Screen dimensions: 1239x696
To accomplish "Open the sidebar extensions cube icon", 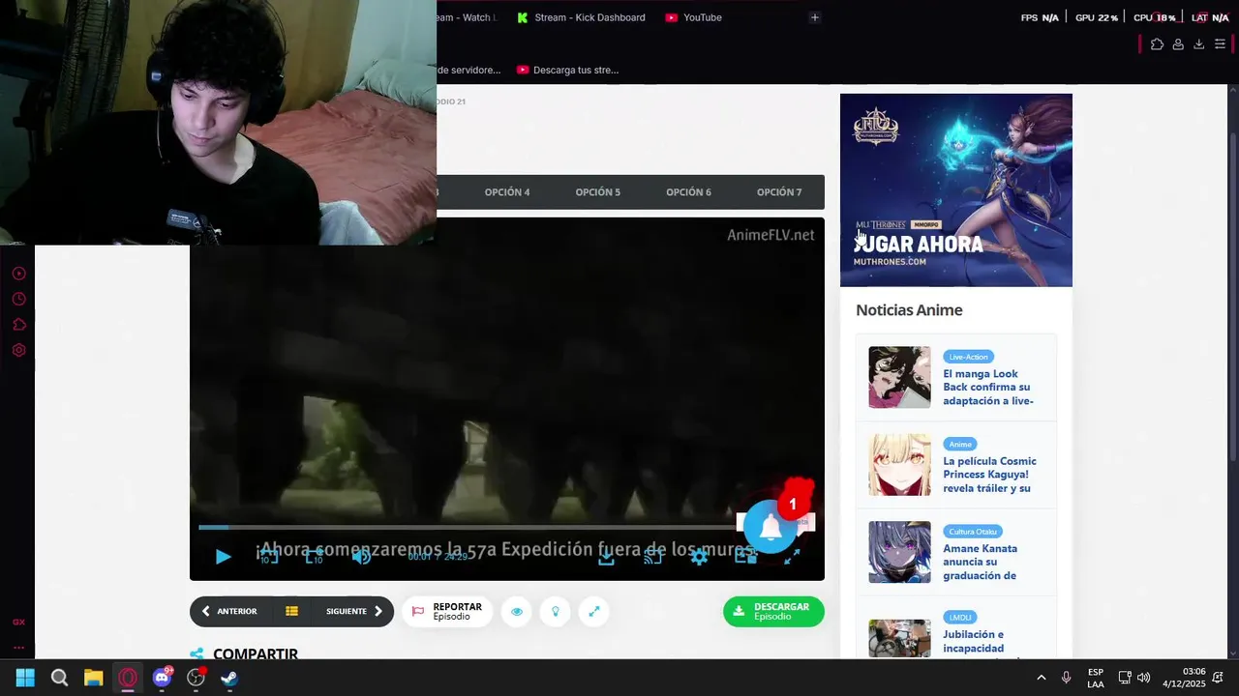I will 18,325.
